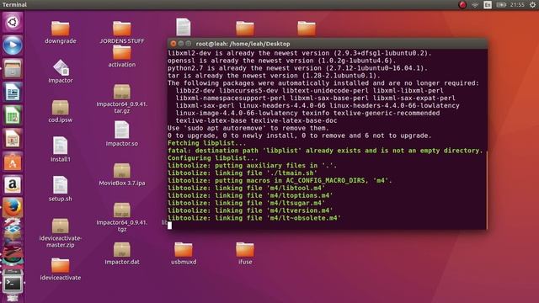539x303 pixels.
Task: Select the Impactor application icon
Action: [x=61, y=71]
